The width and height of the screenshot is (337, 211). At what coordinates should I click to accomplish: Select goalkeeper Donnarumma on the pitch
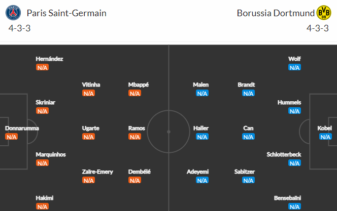[22, 128]
